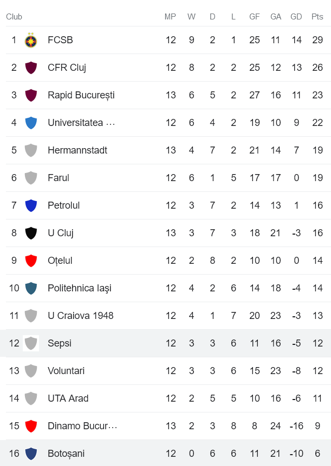This screenshot has width=331, height=466.
Task: Click the Oțelul red crest
Action: (x=31, y=260)
